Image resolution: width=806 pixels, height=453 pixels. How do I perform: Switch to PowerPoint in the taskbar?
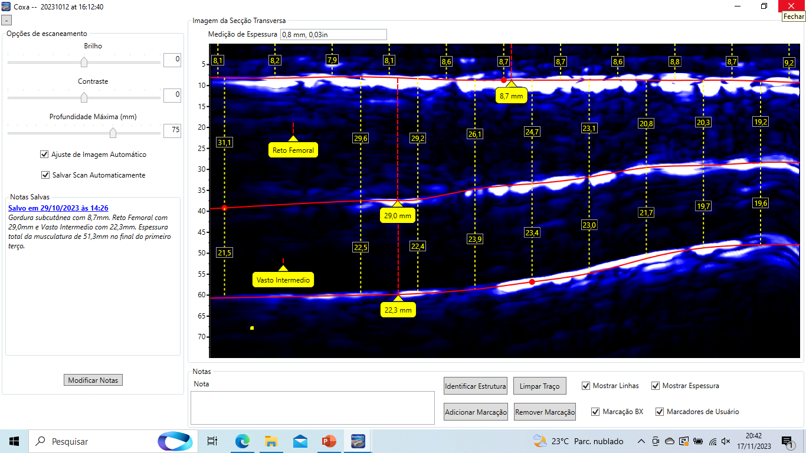329,441
